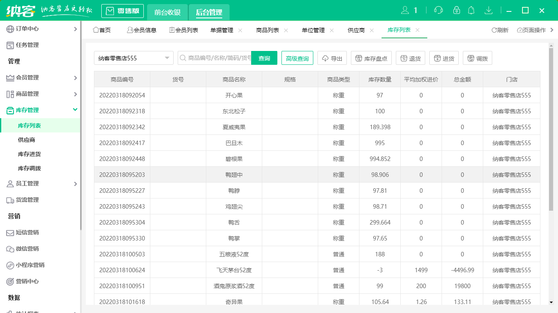Click the lock screen icon
The width and height of the screenshot is (558, 313).
tap(457, 10)
